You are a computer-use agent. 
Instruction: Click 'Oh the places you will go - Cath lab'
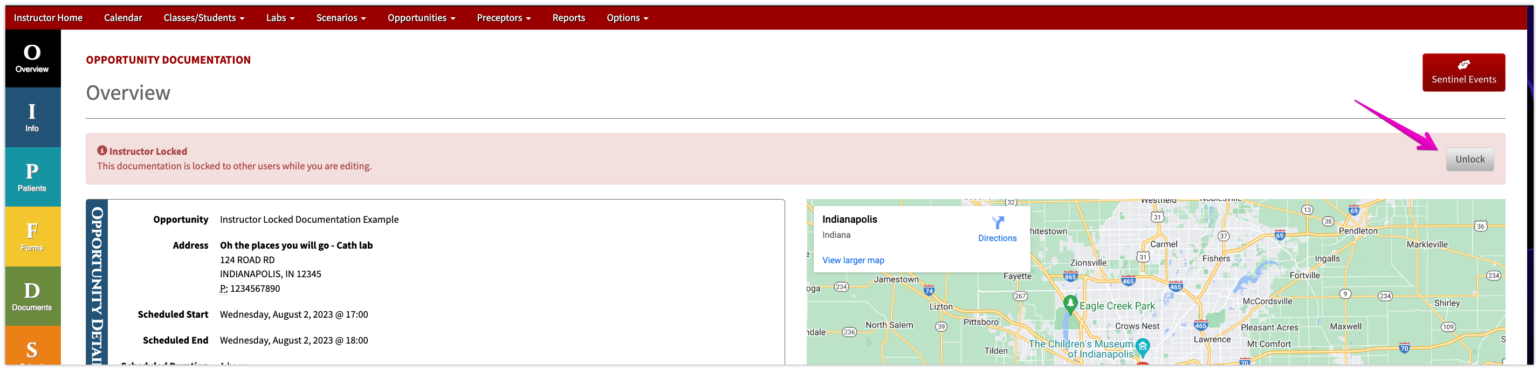click(x=296, y=245)
